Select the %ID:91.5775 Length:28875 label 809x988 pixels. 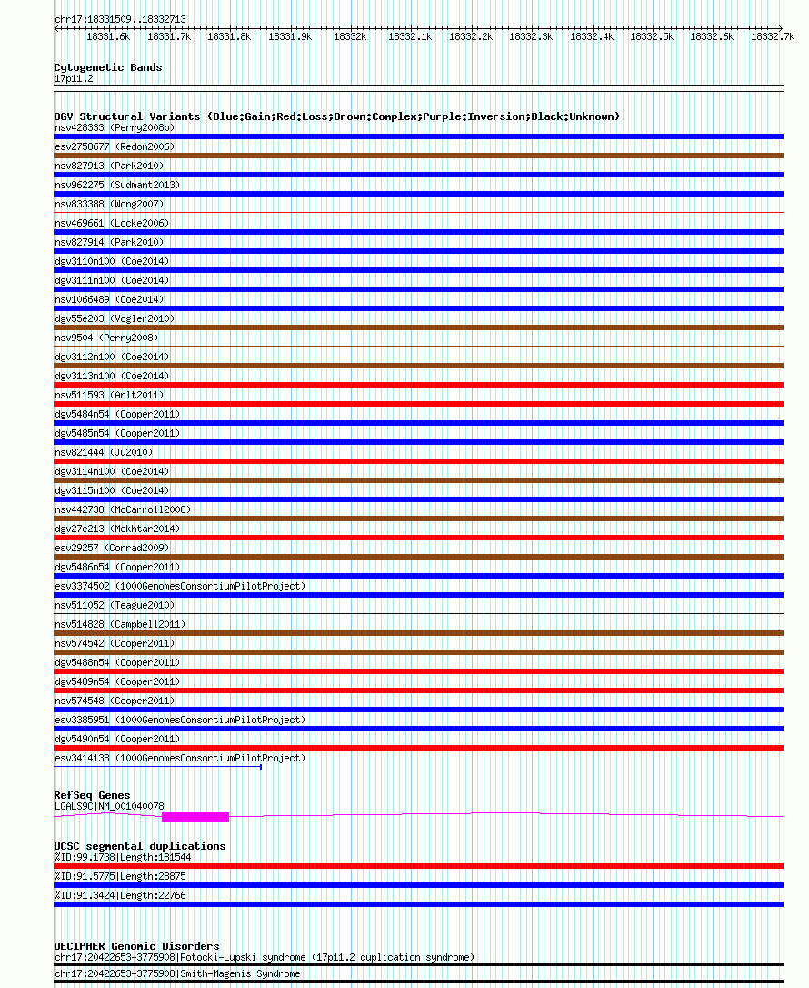(x=120, y=876)
